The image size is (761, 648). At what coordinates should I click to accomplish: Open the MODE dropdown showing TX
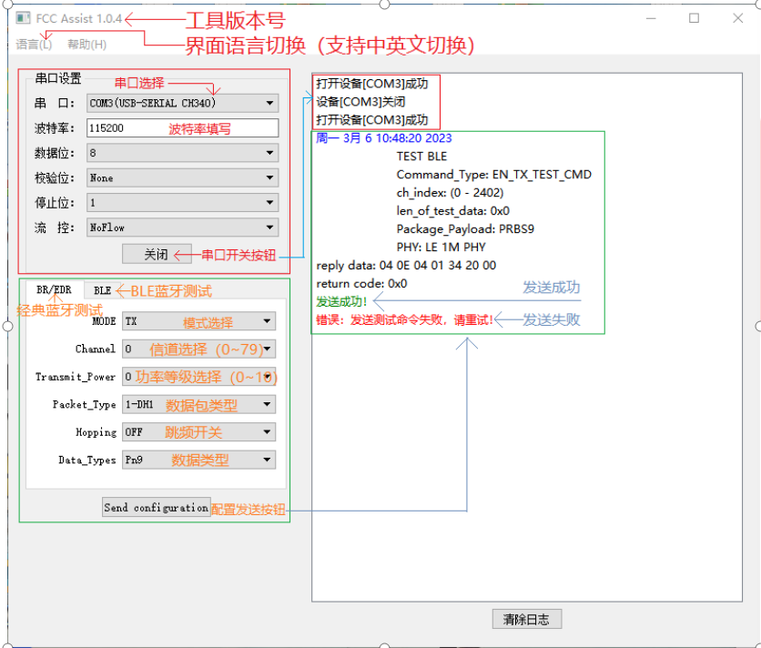click(x=199, y=321)
